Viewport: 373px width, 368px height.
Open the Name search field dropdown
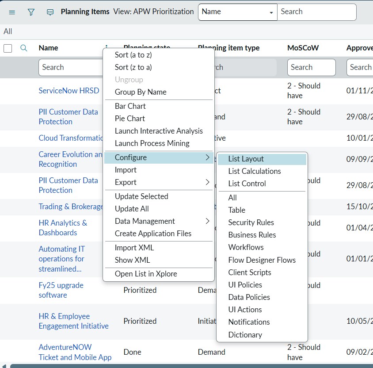click(237, 12)
